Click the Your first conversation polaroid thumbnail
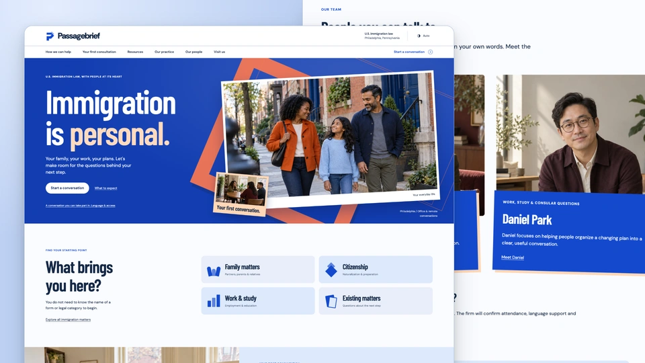Image resolution: width=645 pixels, height=363 pixels. tap(241, 194)
